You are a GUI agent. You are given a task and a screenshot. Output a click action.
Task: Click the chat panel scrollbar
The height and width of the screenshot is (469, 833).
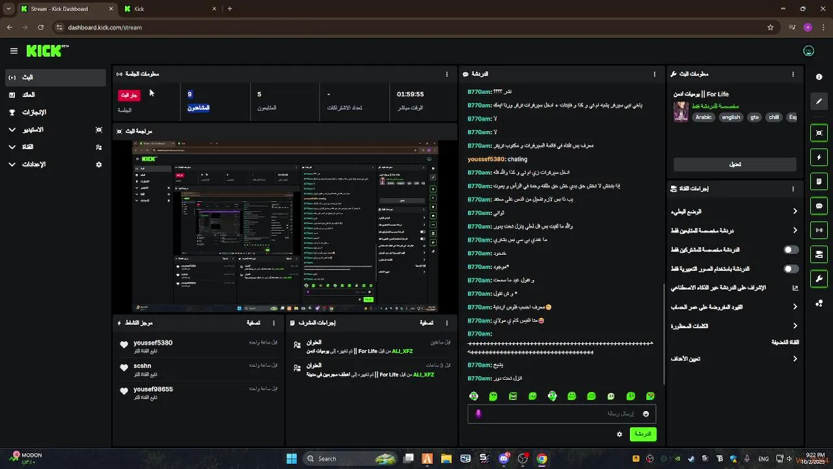point(663,332)
